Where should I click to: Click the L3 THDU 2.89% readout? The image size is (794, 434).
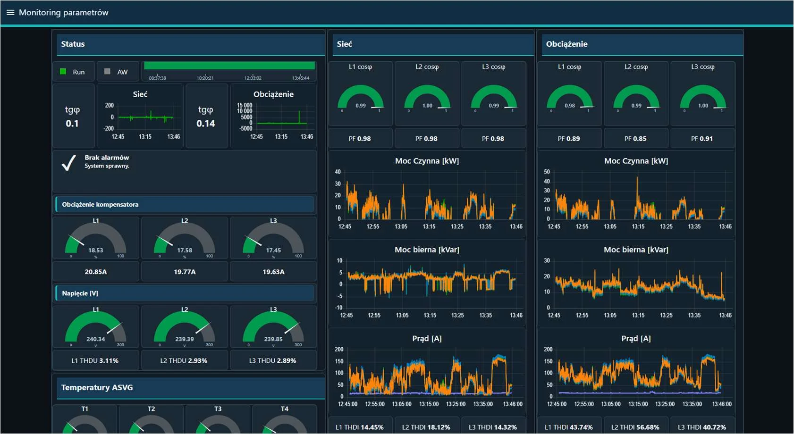pyautogui.click(x=273, y=360)
